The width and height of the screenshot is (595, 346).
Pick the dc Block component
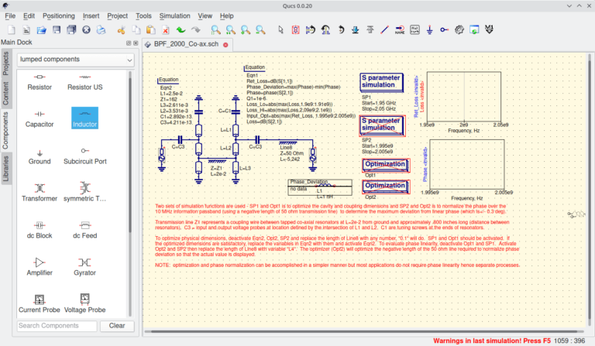(40, 231)
